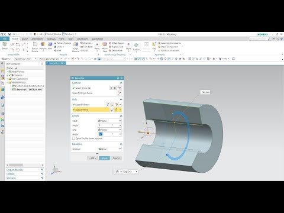Screen dimensions: 284x213
Task: Click the Unite command
Action: pyautogui.click(x=59, y=47)
